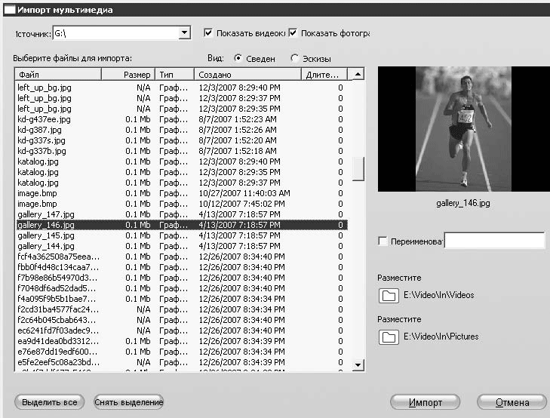Screen dimensions: 550x418
Task: Click the file list scrollbar down arrow
Action: [358, 366]
